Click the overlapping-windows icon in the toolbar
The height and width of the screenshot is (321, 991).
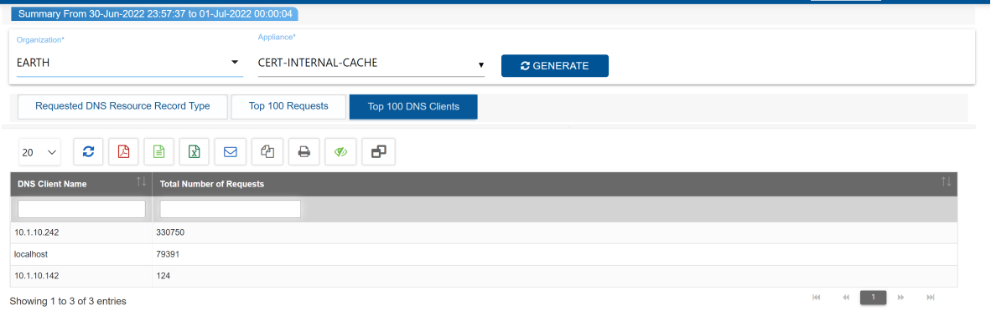(379, 152)
